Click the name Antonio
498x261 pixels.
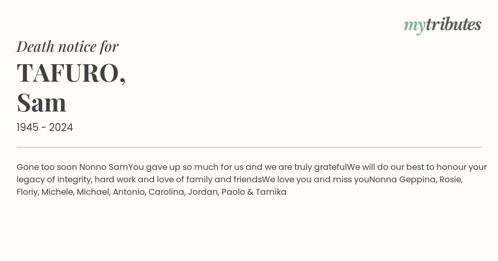[x=129, y=192]
